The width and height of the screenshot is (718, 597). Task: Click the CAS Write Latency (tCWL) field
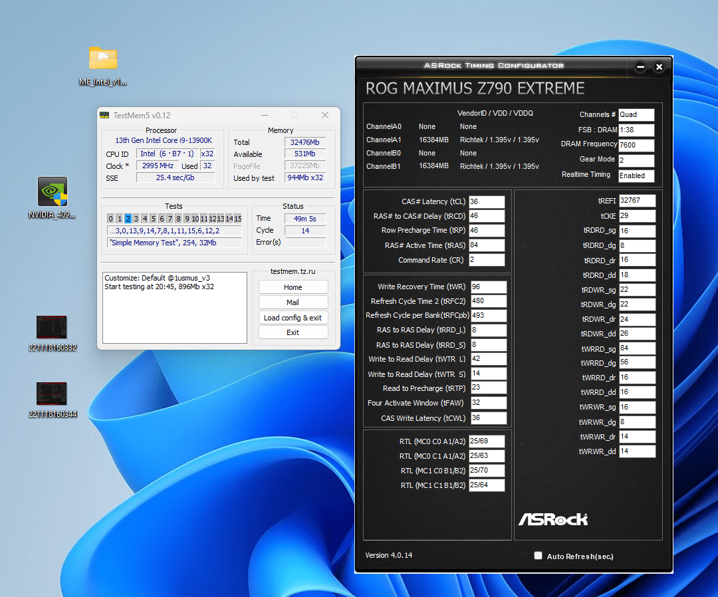click(489, 418)
